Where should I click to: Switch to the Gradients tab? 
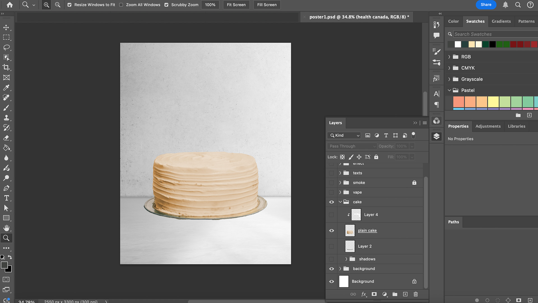tap(501, 21)
